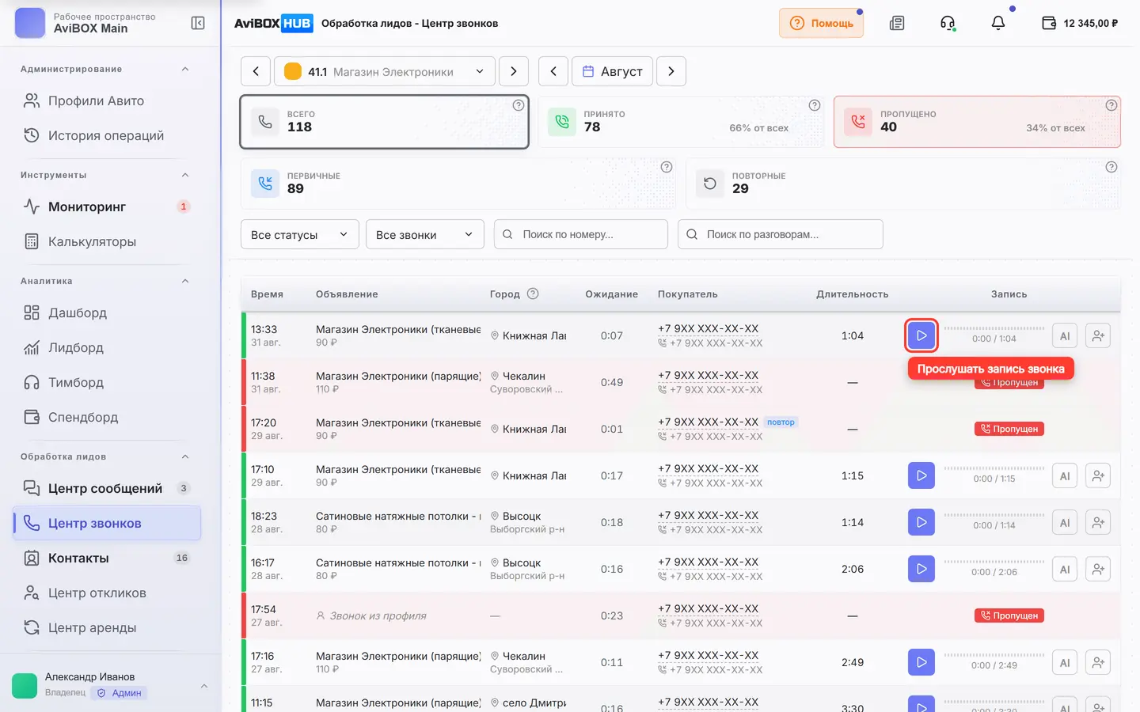Open Центр сообщений in the sidebar
The width and height of the screenshot is (1140, 712).
(107, 488)
